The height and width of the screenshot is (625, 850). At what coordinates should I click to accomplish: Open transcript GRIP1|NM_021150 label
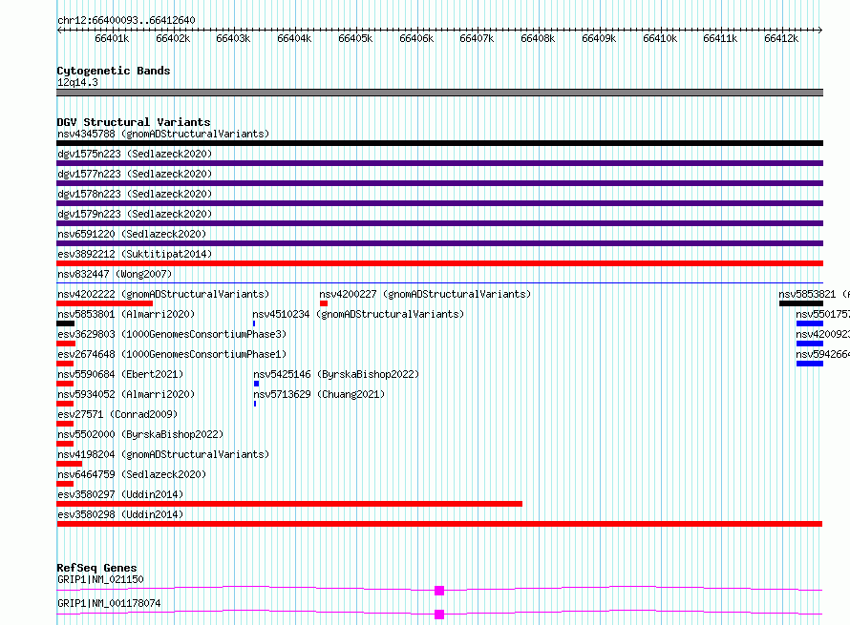100,579
